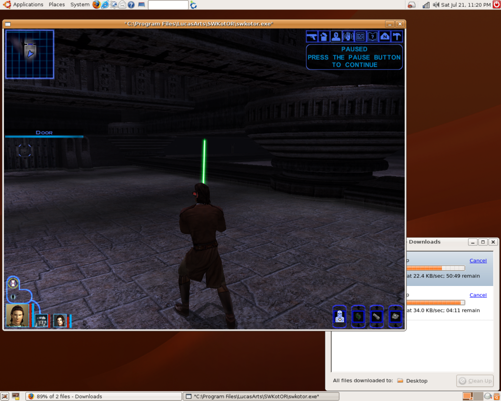The height and width of the screenshot is (401, 501).
Task: Select the main character portrait
Action: tap(17, 316)
